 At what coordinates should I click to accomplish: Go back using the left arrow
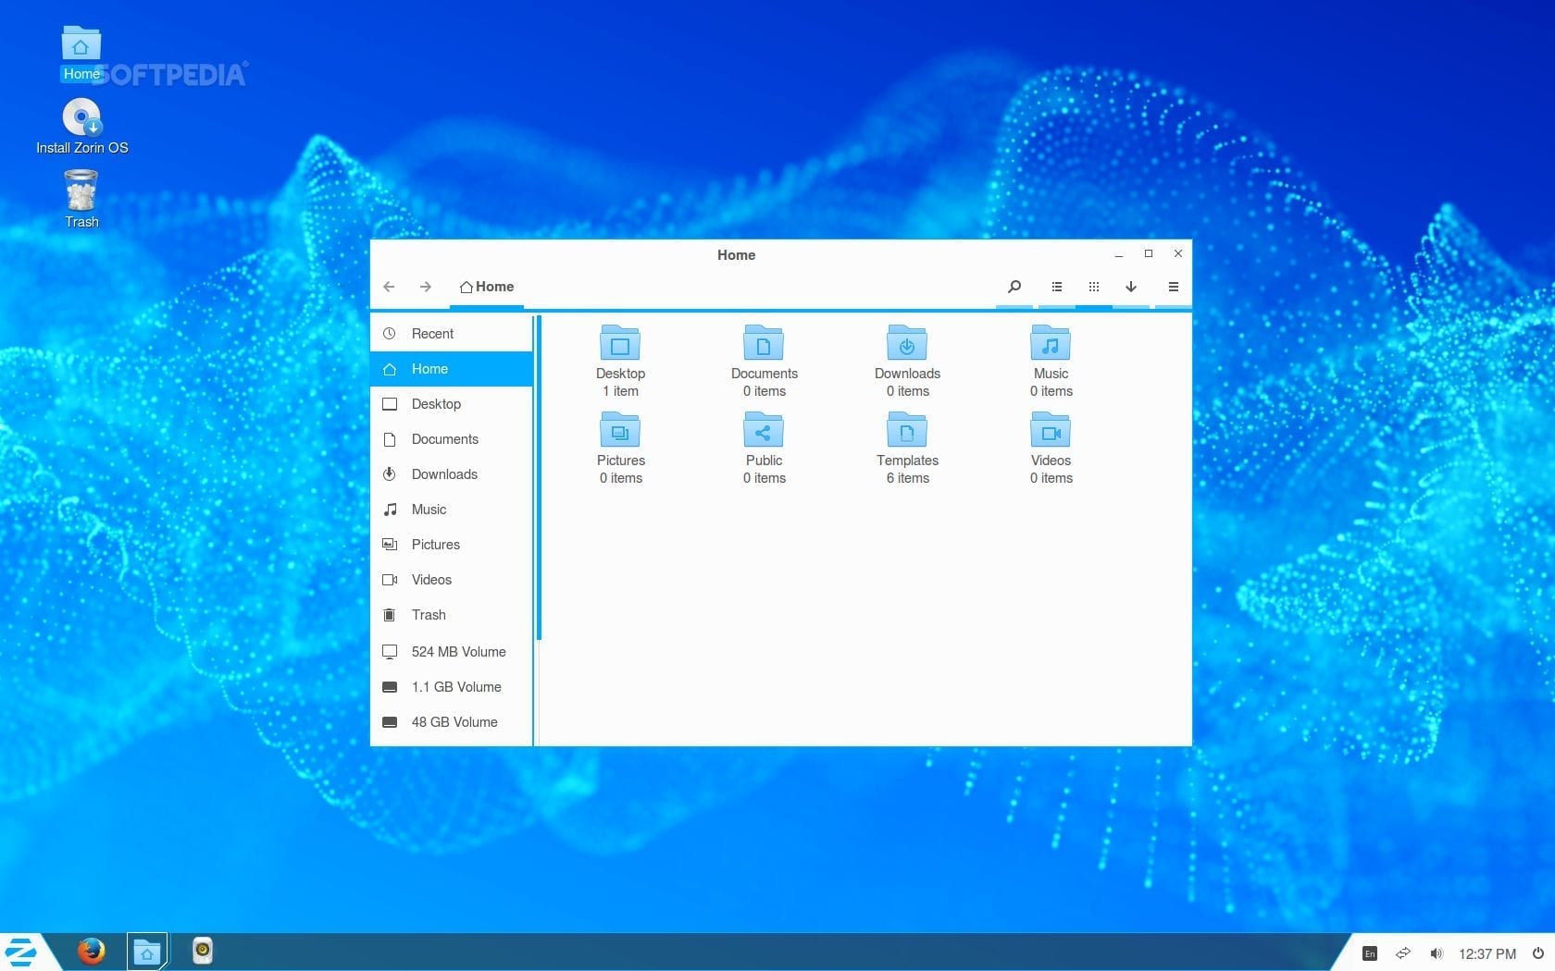click(389, 287)
